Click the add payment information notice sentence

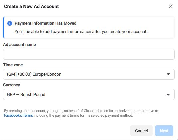coord(81,32)
